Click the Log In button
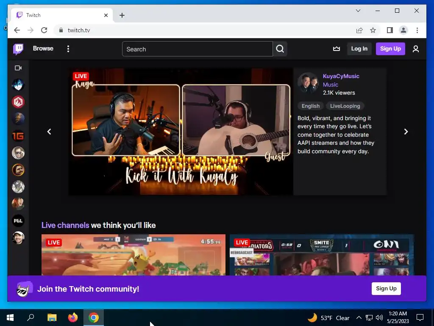The width and height of the screenshot is (434, 326). click(359, 49)
